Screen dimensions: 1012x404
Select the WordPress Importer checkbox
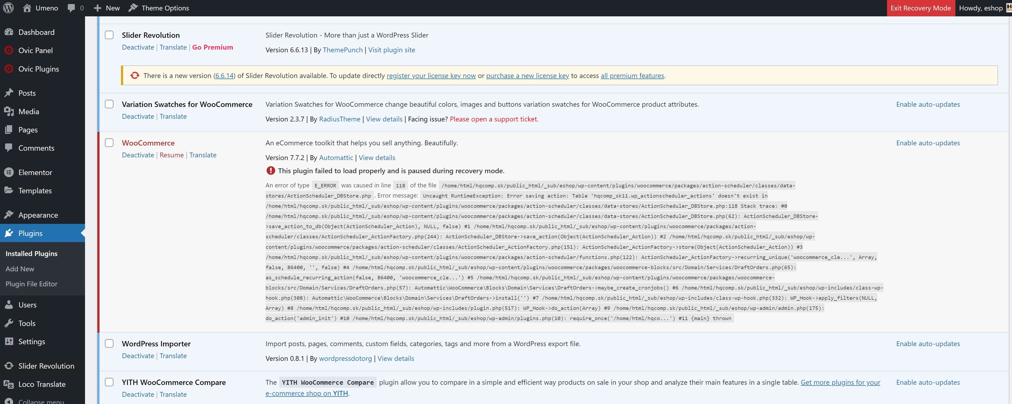pos(109,343)
